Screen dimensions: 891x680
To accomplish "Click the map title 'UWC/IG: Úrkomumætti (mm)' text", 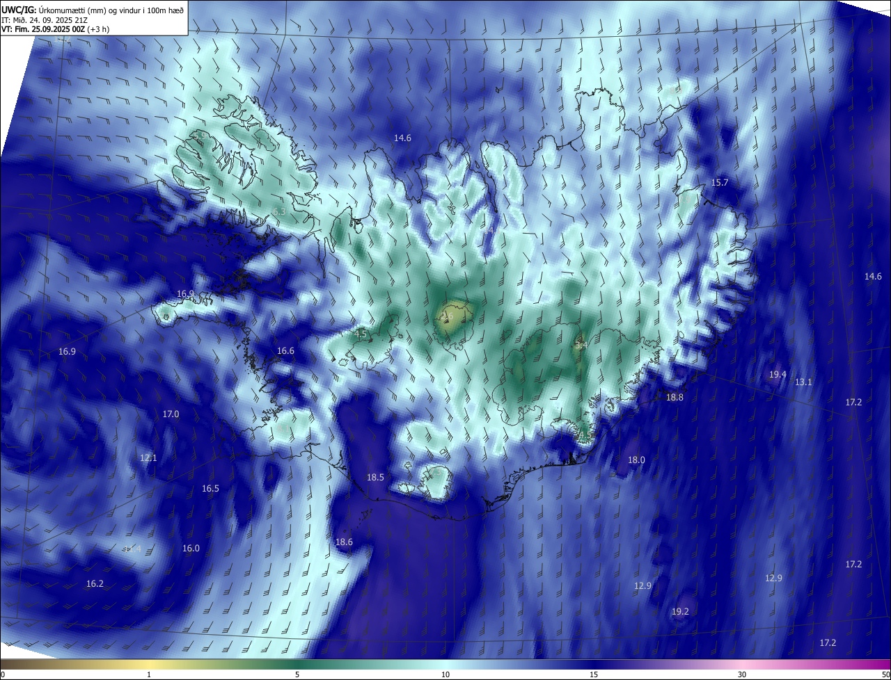I will point(53,10).
